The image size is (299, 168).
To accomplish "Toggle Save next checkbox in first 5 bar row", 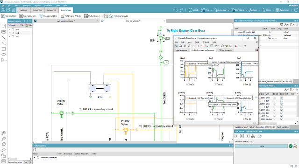I will pos(282,101).
